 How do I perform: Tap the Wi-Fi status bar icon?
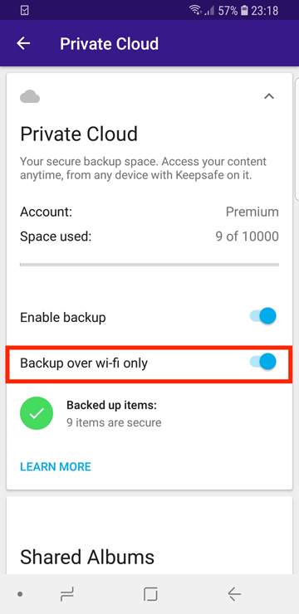click(x=195, y=11)
